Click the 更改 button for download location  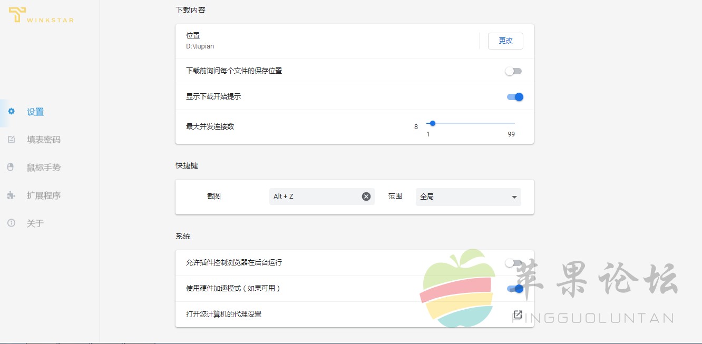(x=505, y=41)
